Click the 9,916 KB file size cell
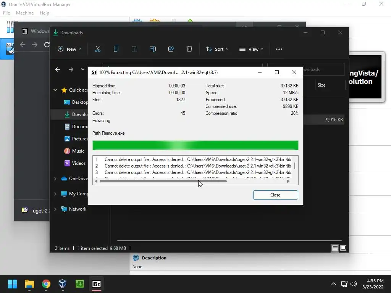Screen dimensions: 391x293 point(334,120)
